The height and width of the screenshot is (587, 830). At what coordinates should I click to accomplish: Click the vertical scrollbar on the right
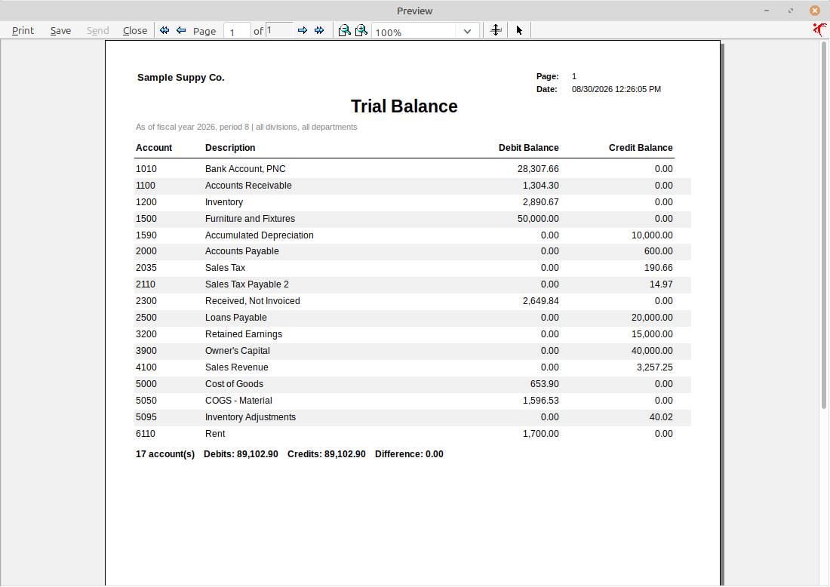(x=824, y=225)
